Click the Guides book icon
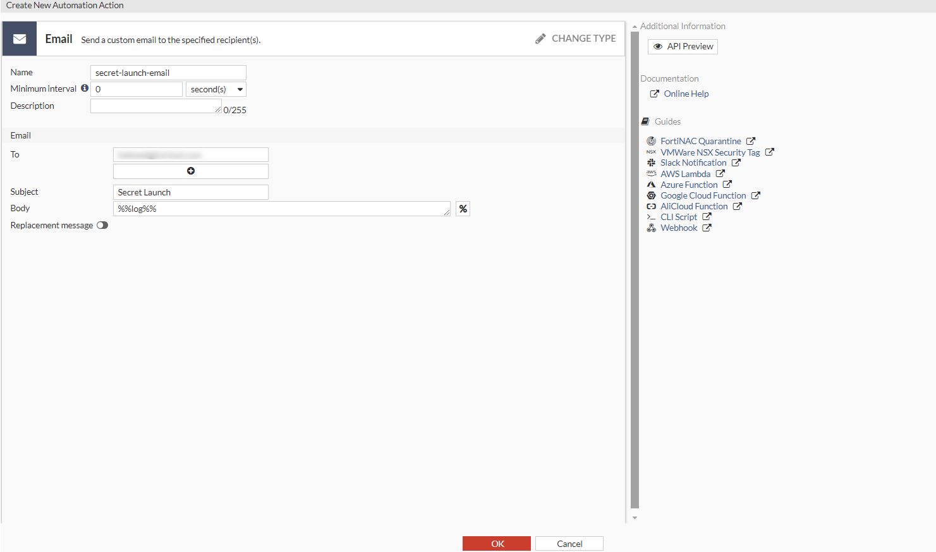 pos(645,121)
